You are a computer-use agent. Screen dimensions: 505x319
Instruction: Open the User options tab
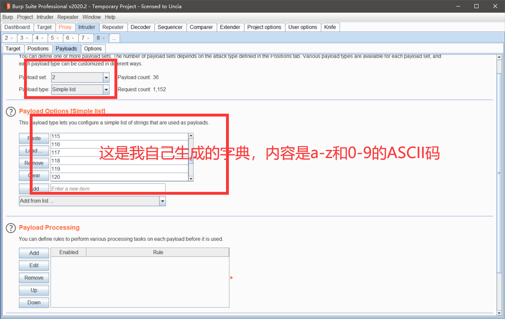tap(303, 27)
